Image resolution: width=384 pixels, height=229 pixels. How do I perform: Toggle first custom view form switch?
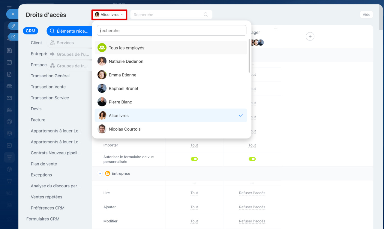tap(194, 159)
